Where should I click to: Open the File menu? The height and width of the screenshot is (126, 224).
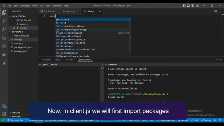(9, 6)
